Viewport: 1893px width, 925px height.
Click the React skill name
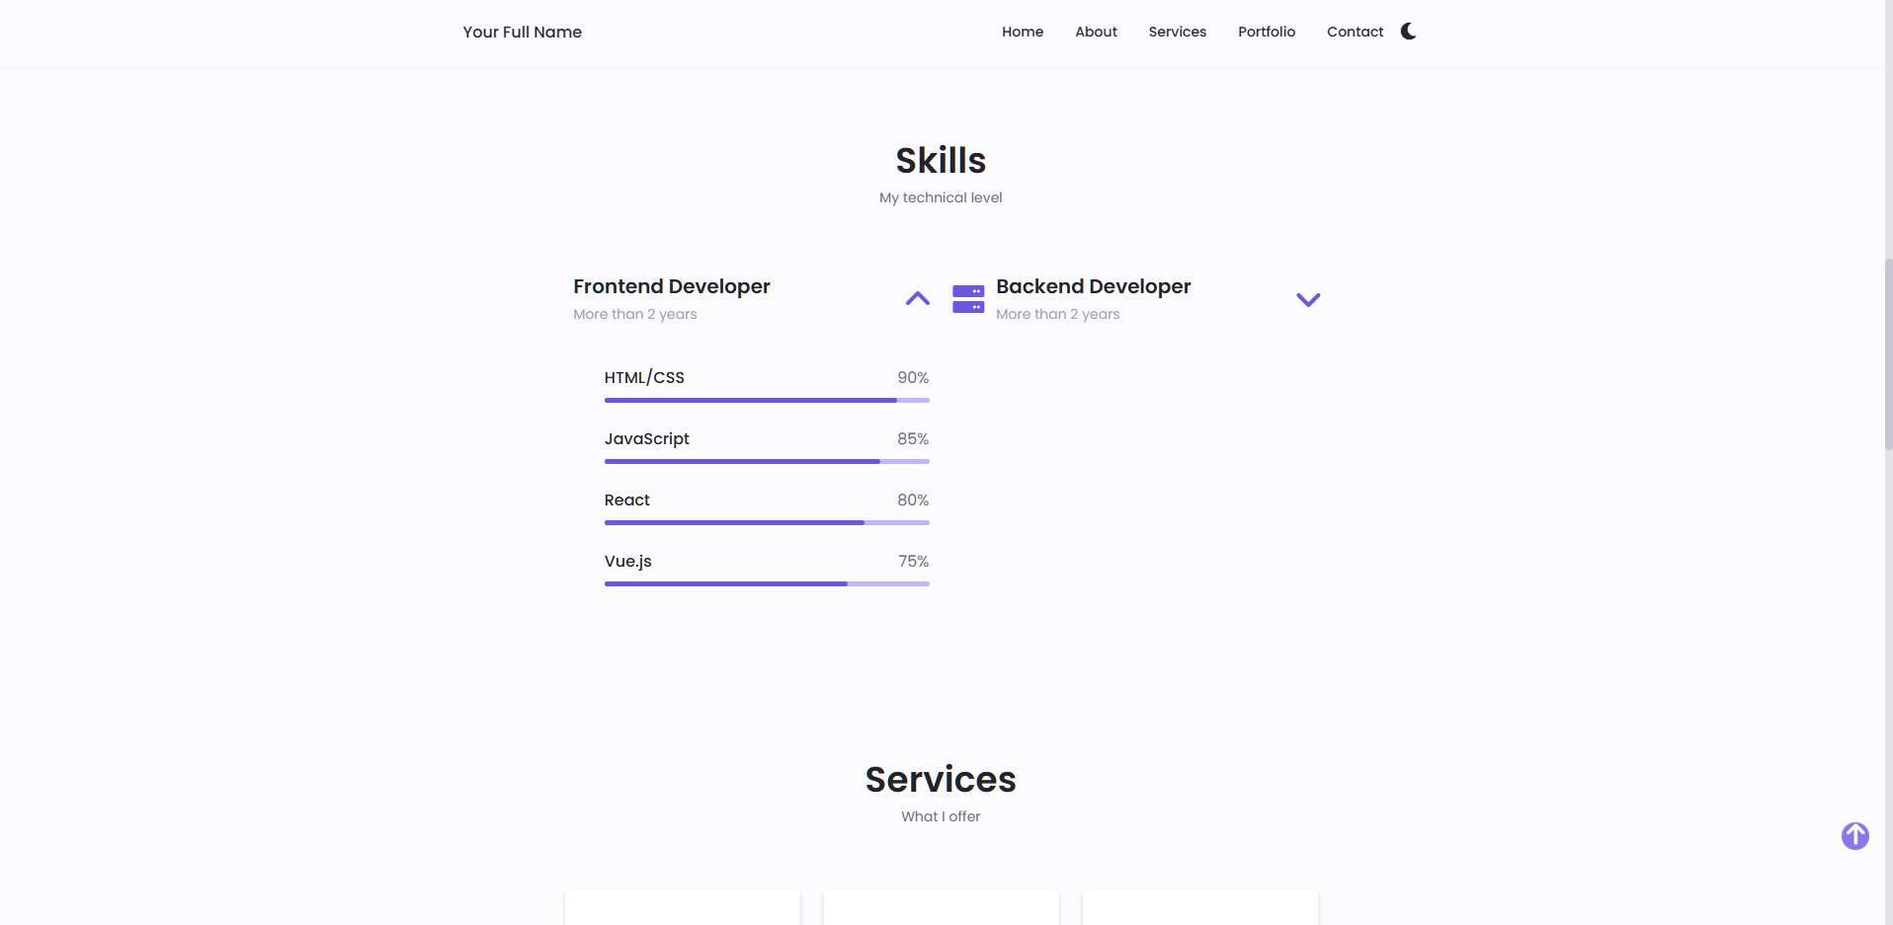pyautogui.click(x=627, y=501)
